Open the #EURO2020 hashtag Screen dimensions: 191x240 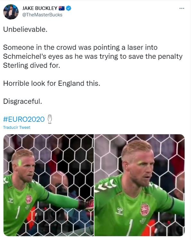(x=24, y=119)
